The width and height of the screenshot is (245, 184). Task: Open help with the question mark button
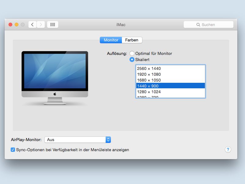pyautogui.click(x=228, y=150)
